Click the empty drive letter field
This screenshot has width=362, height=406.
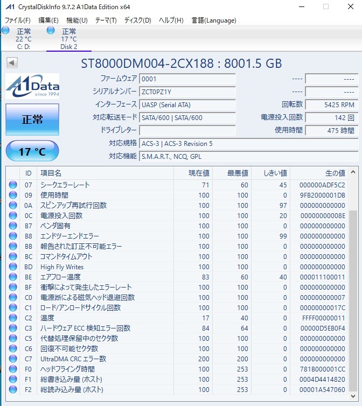(x=187, y=130)
